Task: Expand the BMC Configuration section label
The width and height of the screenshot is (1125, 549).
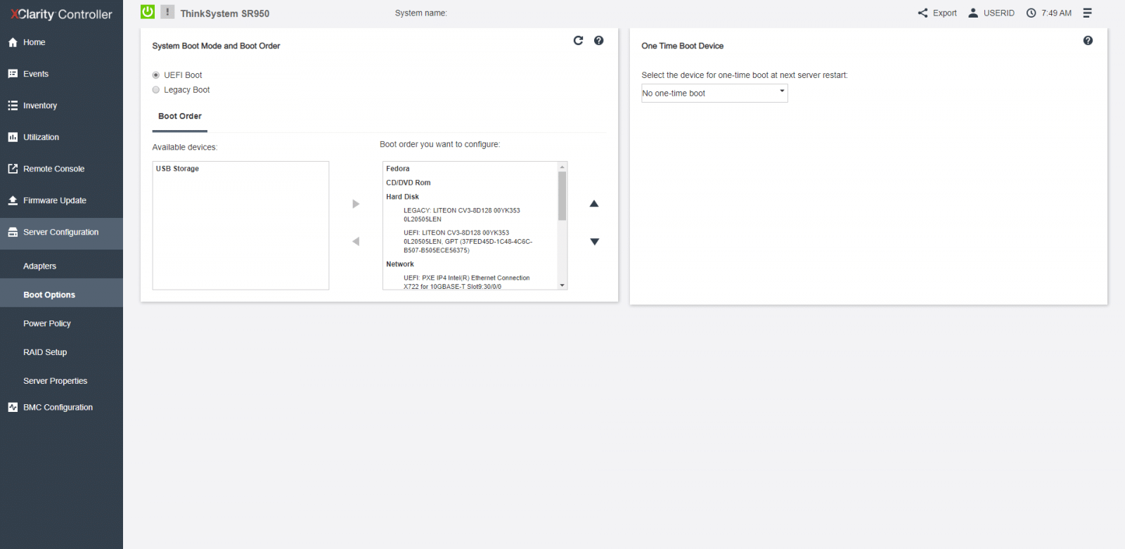Action: point(58,407)
